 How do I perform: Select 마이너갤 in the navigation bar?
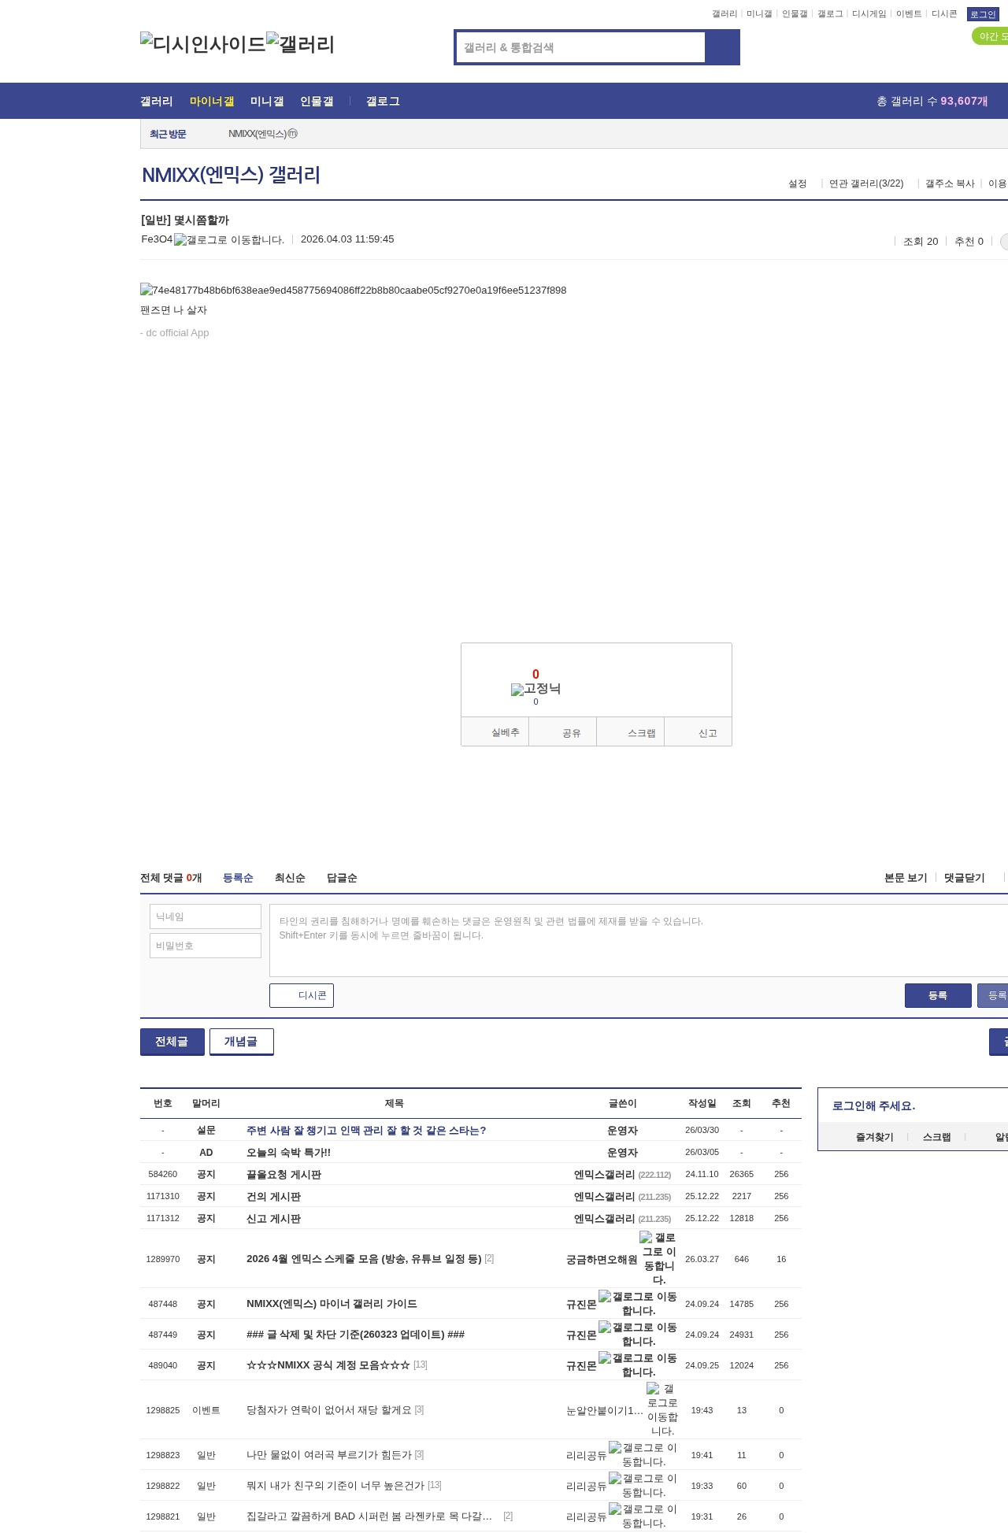(212, 101)
